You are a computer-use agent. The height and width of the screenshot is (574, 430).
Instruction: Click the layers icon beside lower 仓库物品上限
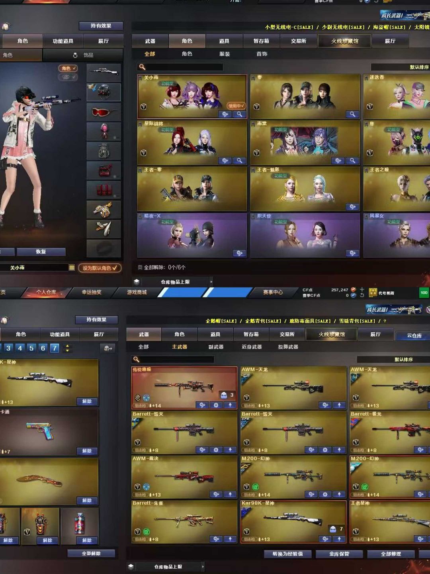(131, 566)
